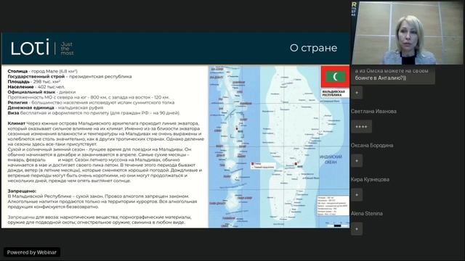
Task: Click chat author name Alena Stenina
Action: [x=367, y=213]
